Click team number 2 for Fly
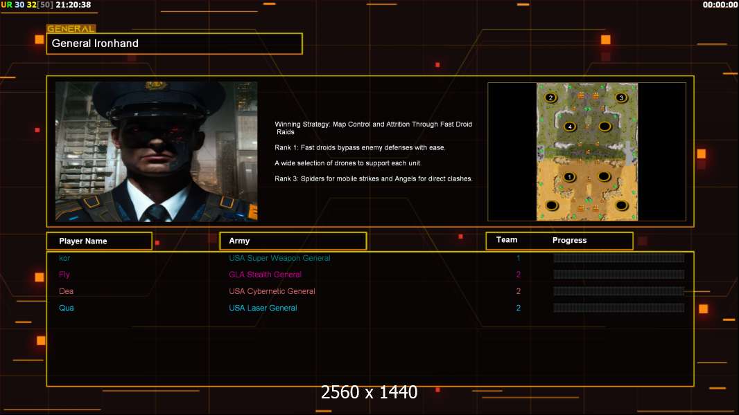Screen dimensions: 739x415 click(519, 275)
